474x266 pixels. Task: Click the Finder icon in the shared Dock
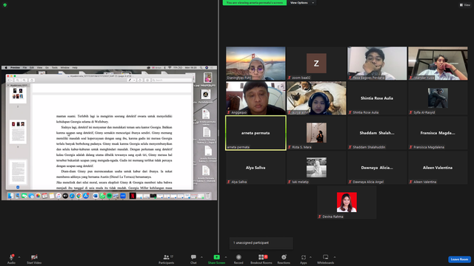click(10, 196)
